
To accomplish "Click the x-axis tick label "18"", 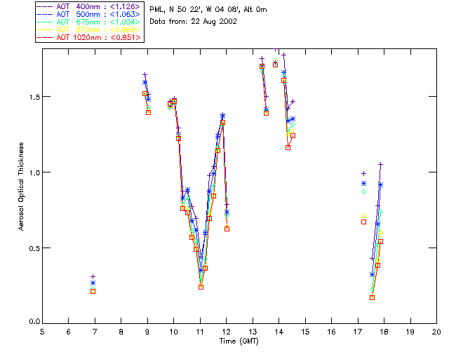I will pyautogui.click(x=384, y=332).
